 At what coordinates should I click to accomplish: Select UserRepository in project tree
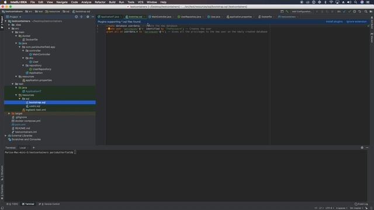41,69
